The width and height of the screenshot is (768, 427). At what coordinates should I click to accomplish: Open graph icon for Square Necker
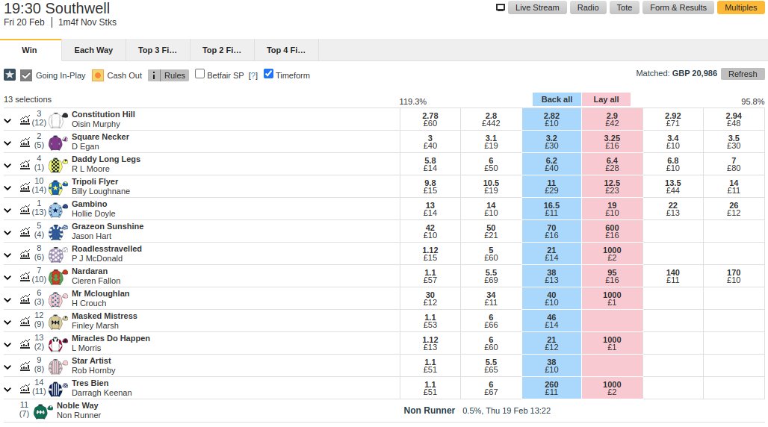(x=25, y=143)
